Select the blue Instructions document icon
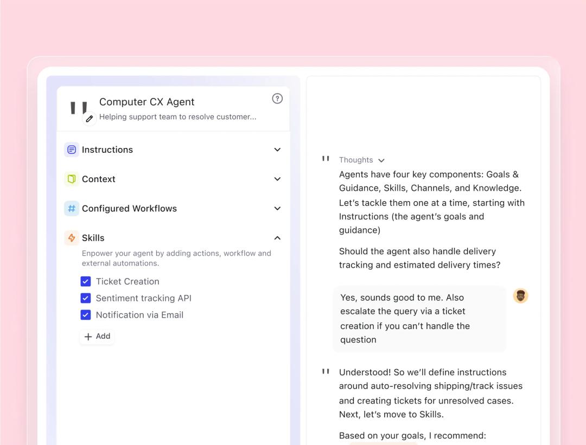Viewport: 586px width, 445px height. point(71,150)
